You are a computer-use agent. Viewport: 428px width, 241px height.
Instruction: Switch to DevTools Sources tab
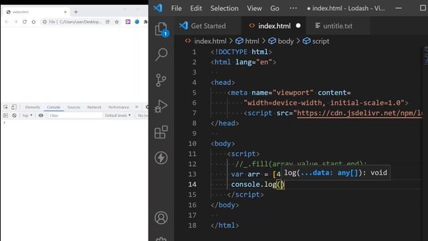tap(74, 107)
